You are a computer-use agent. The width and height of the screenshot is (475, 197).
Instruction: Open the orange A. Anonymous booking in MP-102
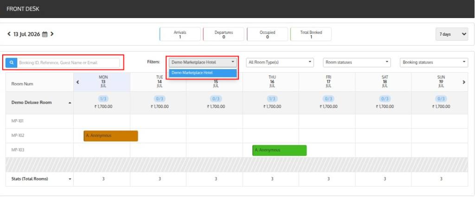pos(111,136)
